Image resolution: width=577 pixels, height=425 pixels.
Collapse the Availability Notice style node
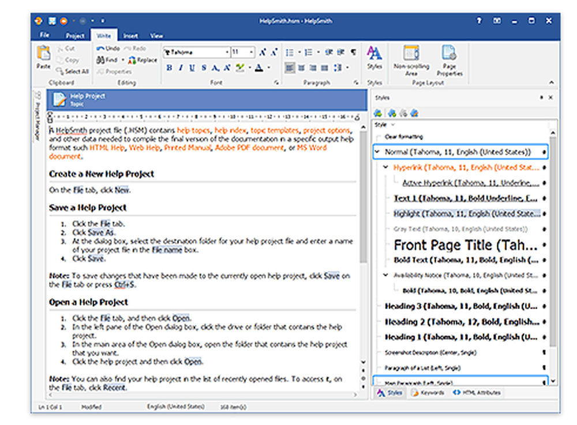385,275
